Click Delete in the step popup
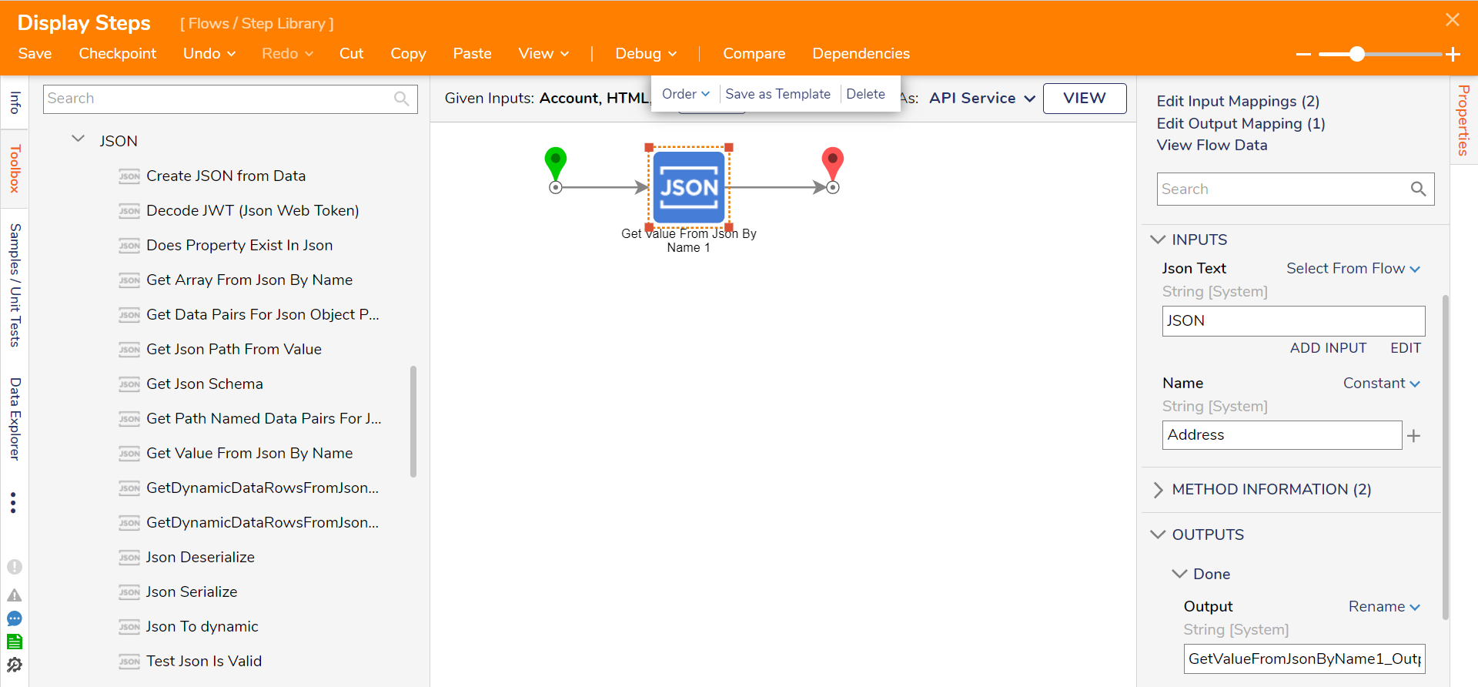Image resolution: width=1478 pixels, height=687 pixels. tap(865, 94)
